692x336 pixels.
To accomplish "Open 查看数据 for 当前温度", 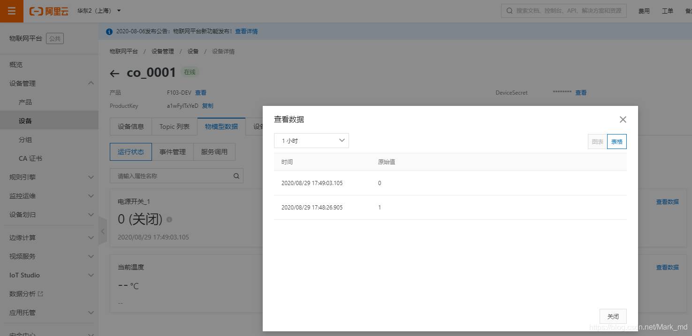I will [667, 268].
